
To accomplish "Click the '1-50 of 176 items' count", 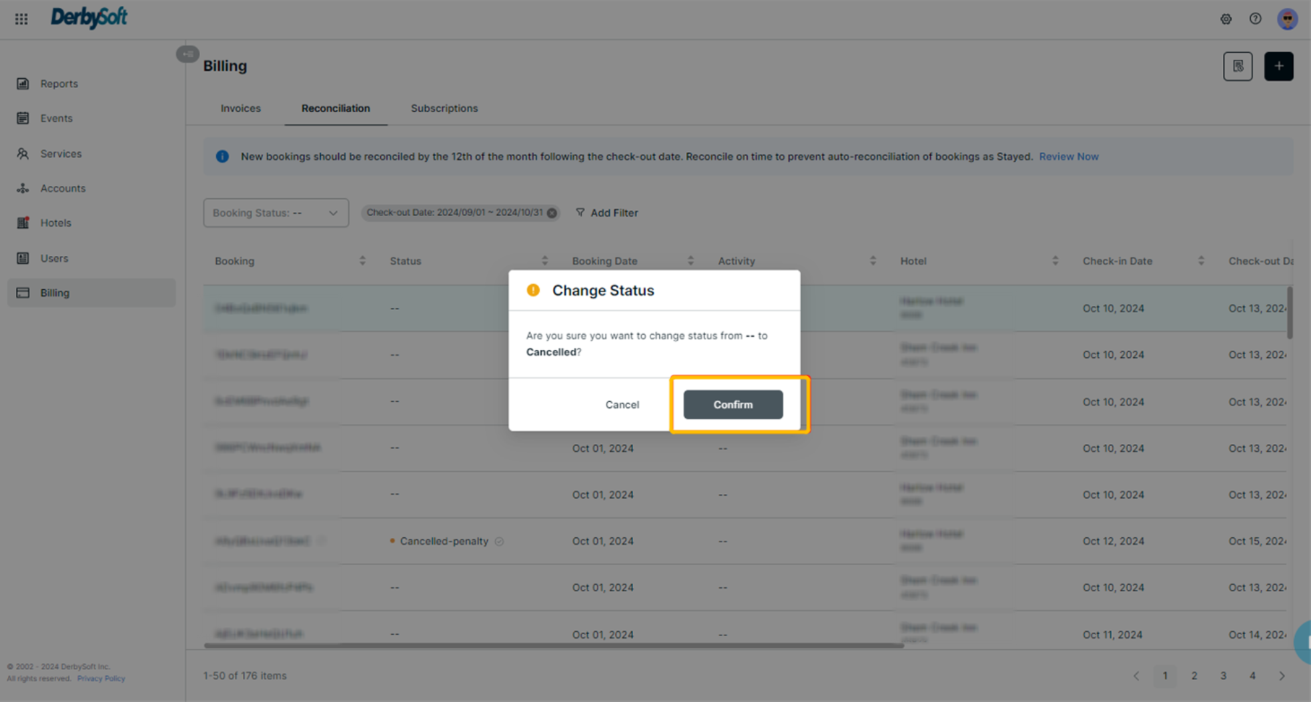I will [245, 675].
